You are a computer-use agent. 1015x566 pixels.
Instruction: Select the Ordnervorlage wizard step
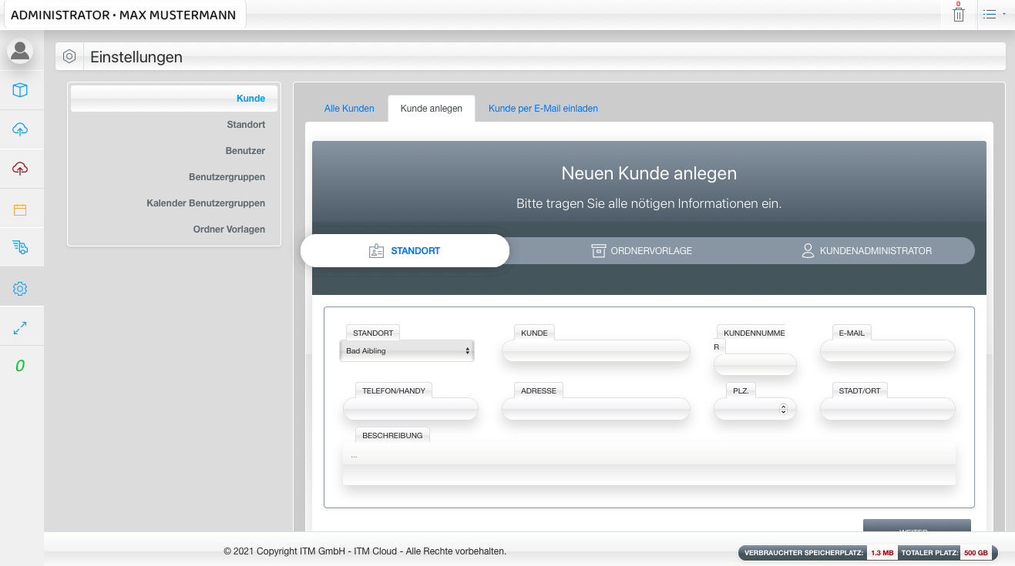coord(641,251)
